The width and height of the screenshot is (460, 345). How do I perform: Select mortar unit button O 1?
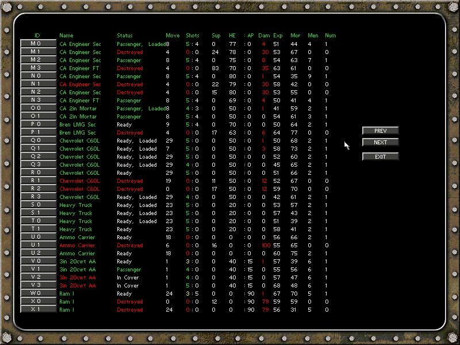38,117
